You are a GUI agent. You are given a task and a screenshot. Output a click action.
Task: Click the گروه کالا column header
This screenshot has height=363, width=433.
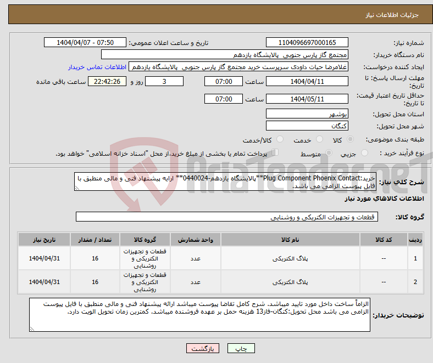click(145, 240)
